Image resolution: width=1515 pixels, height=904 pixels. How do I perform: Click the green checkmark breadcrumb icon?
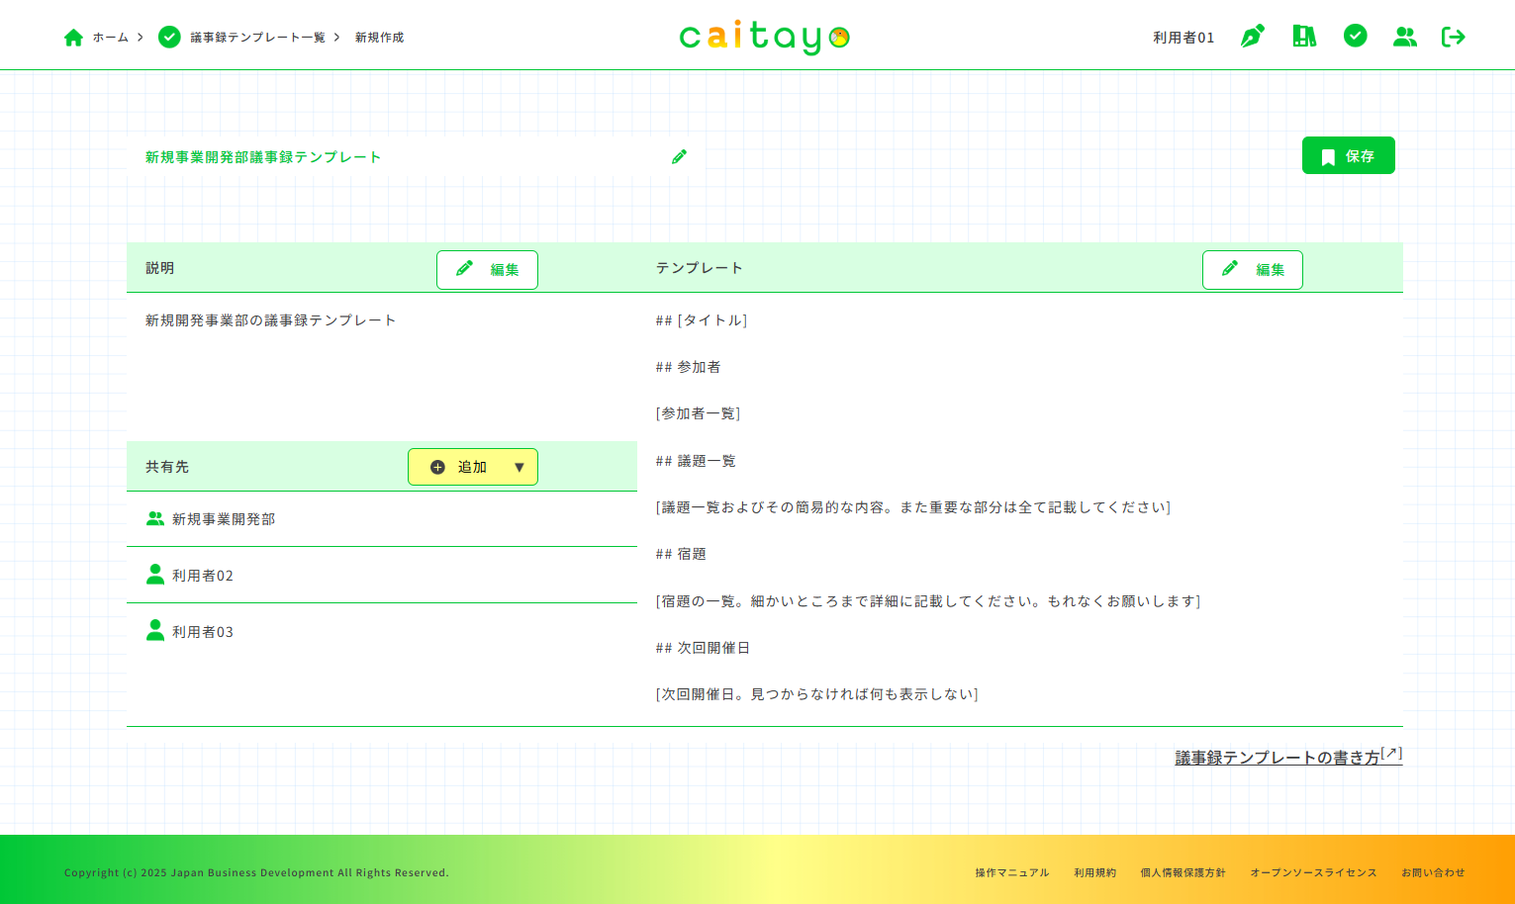(169, 37)
